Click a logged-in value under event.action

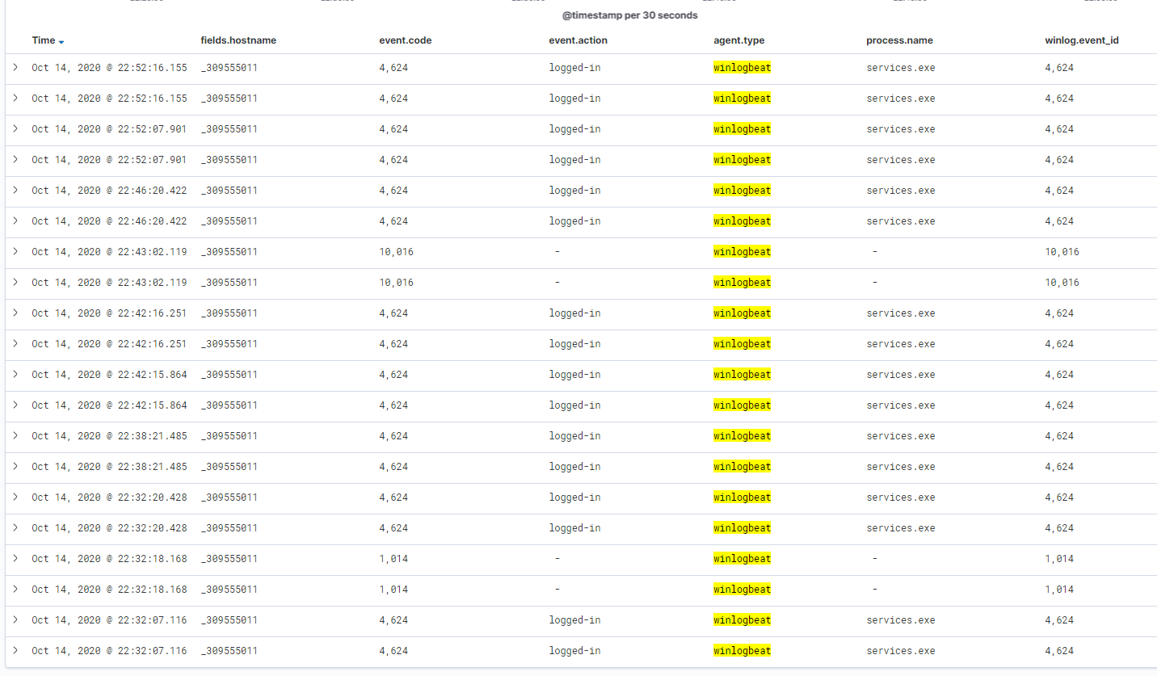[x=574, y=68]
